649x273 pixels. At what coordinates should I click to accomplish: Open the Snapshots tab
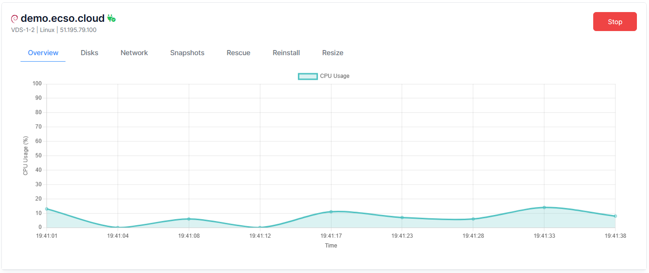click(x=187, y=53)
